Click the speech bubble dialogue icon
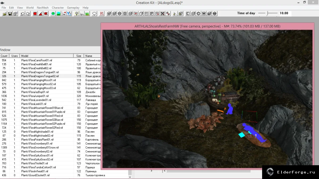 pos(94,14)
